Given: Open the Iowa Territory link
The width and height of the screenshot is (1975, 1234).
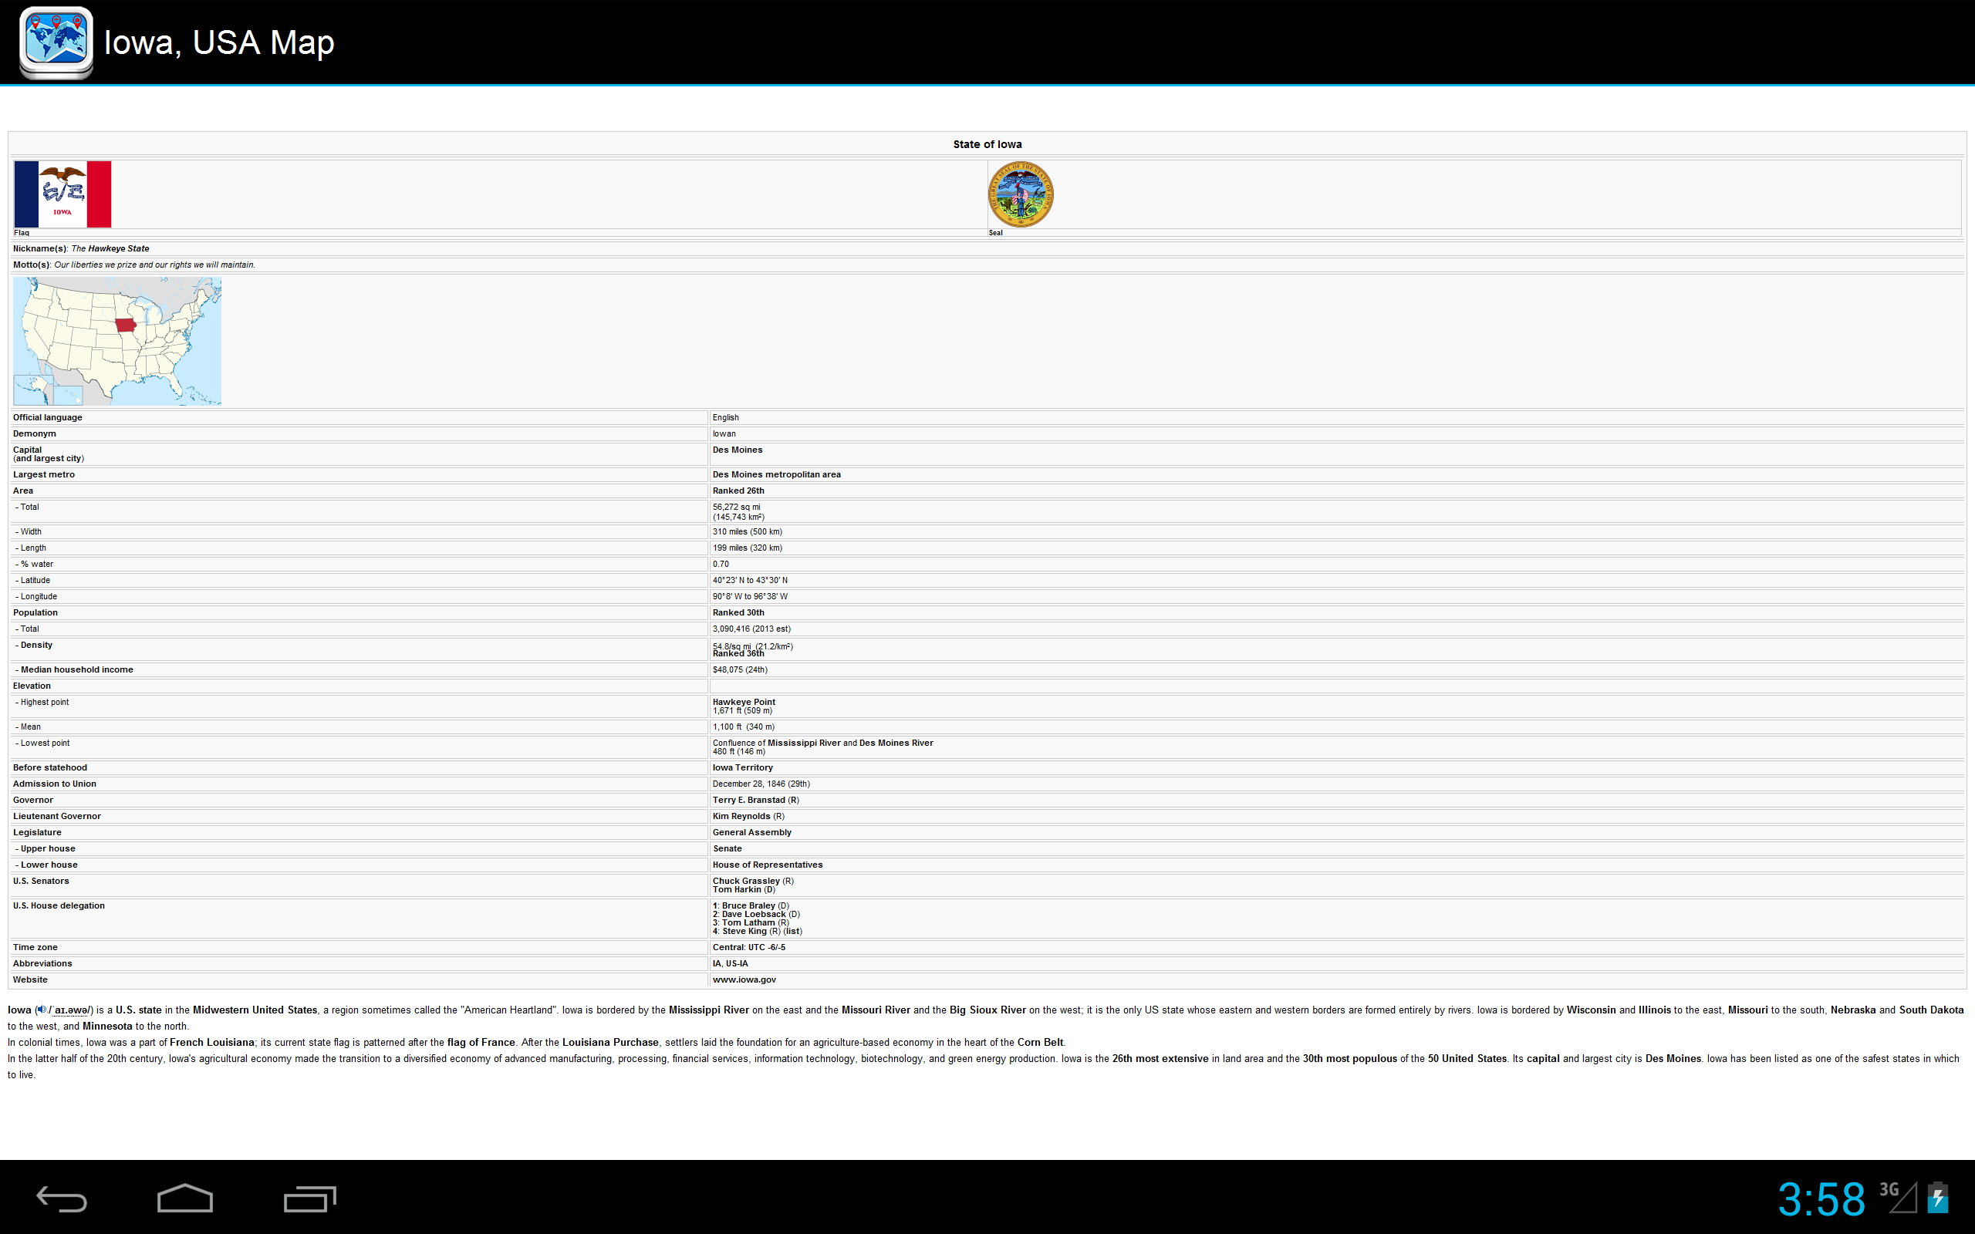Looking at the screenshot, I should tap(742, 767).
